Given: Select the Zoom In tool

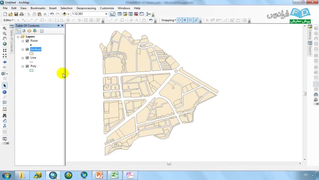Looking at the screenshot, I should point(5,28).
